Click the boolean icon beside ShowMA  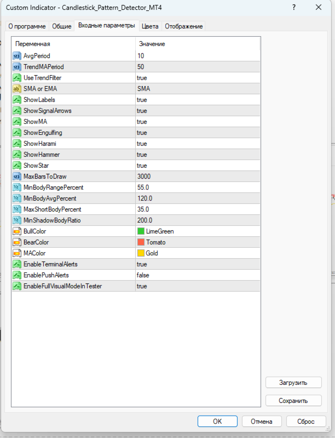17,122
